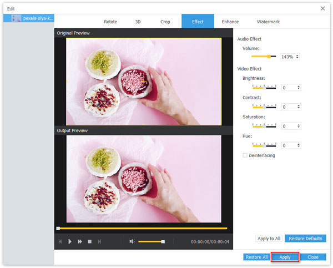The image size is (333, 268).
Task: Stop the video playback
Action: 89,241
